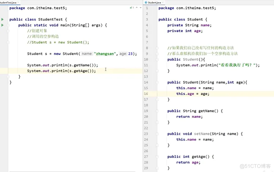The height and width of the screenshot is (172, 274).
Task: Collapse comment end marker at //Student s = new Student()
Action: 8,42
